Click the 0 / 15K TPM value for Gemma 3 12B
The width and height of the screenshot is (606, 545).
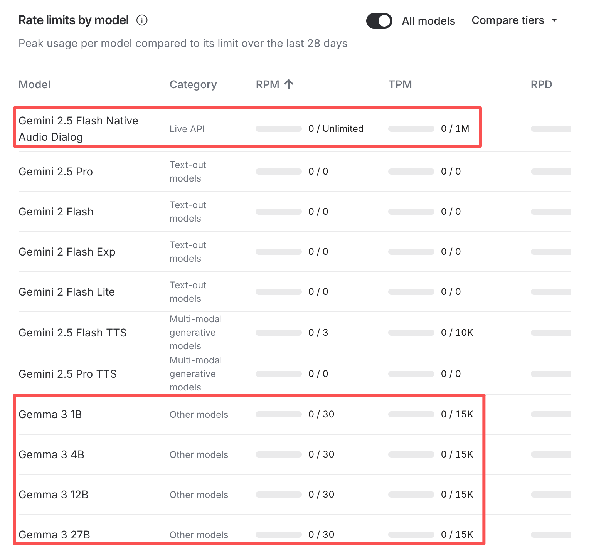[x=457, y=495]
